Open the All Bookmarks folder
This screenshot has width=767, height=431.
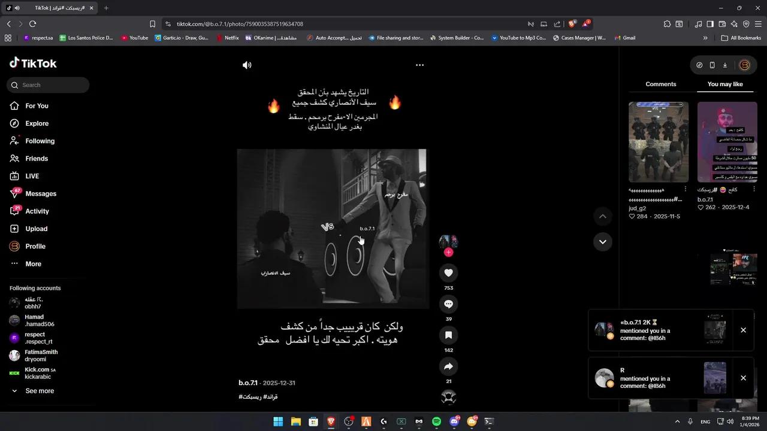pyautogui.click(x=741, y=38)
